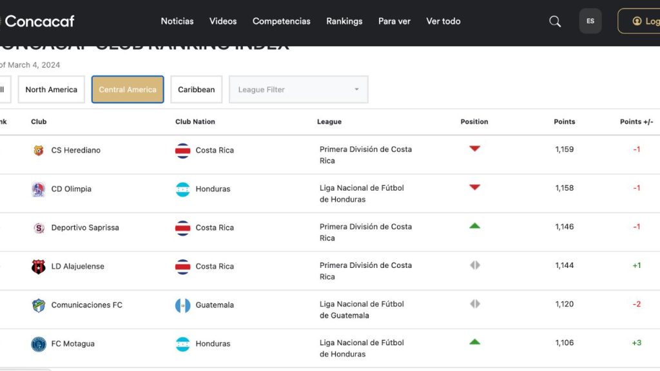
Task: Click the Deportivo Saprissa club name
Action: 85,227
